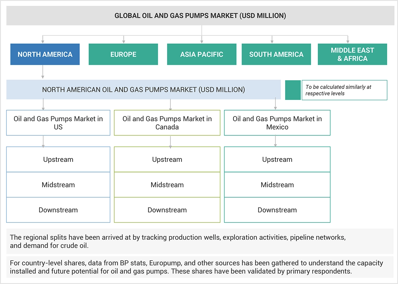The image size is (398, 284).
Task: Click the Global Oil and Gas Pumps Market header
Action: pos(200,16)
